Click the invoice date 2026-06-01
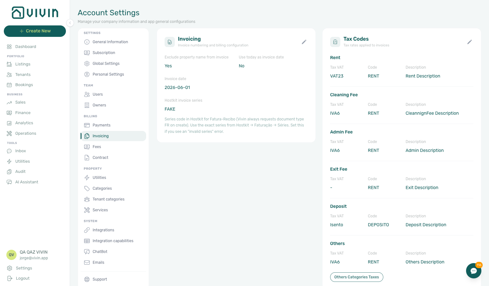 [x=177, y=88]
